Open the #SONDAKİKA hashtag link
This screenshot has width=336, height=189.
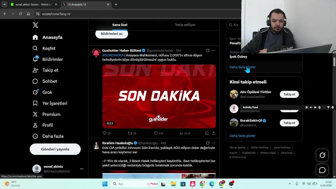[x=113, y=55]
